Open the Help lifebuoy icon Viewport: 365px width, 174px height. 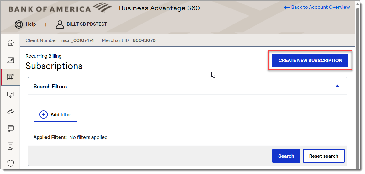pyautogui.click(x=18, y=24)
